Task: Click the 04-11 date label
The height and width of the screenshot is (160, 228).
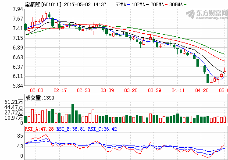Action: point(178,90)
